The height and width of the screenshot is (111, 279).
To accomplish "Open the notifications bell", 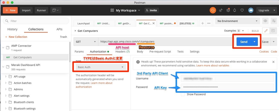I will 235,10.
